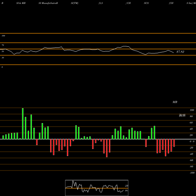
Task: Click the 'SI MunafaSutraR' header text
Action: coord(48,3)
